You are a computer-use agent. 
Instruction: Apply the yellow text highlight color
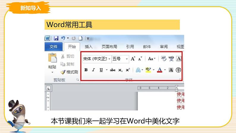[148, 70]
